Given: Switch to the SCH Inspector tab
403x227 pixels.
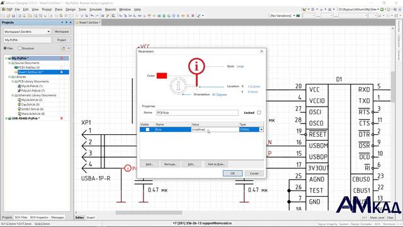Looking at the screenshot, I should click(39, 218).
